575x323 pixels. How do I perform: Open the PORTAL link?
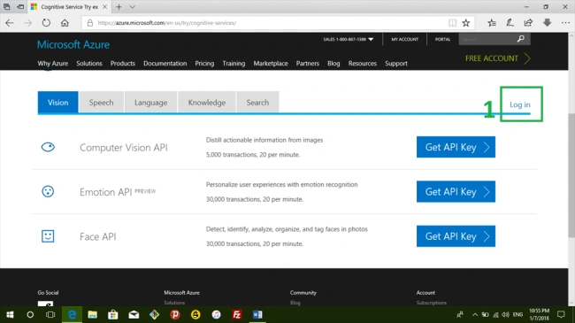442,39
